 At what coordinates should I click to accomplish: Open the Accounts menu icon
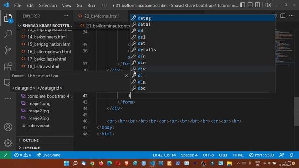8,127
